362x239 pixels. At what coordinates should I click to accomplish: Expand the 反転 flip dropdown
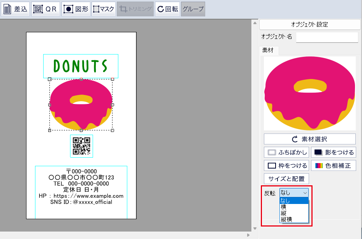click(x=294, y=193)
